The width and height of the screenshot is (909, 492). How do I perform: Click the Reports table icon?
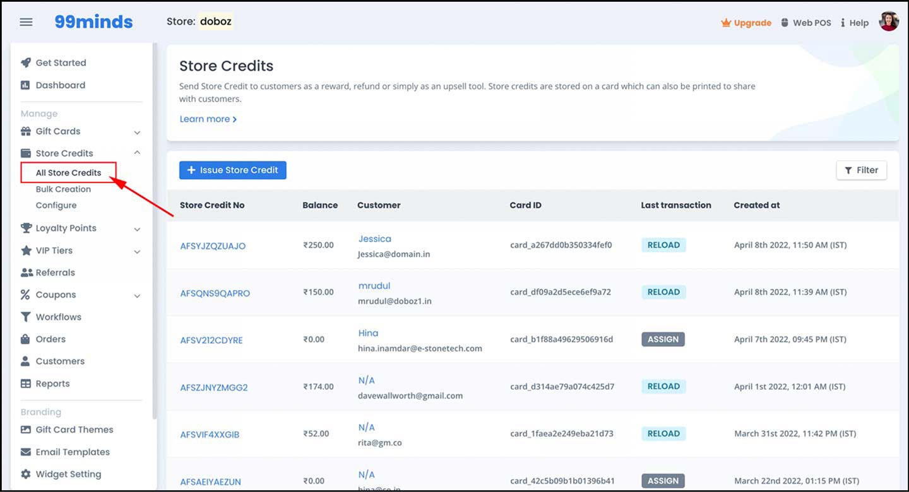pos(26,384)
